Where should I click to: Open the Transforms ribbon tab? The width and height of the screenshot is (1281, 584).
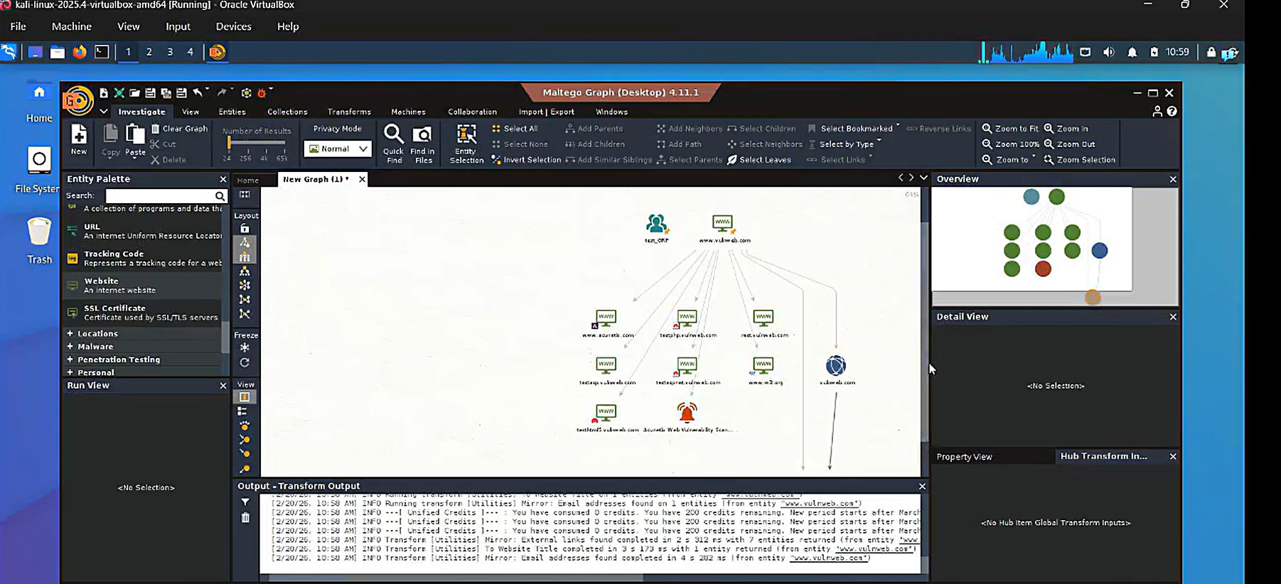tap(349, 112)
